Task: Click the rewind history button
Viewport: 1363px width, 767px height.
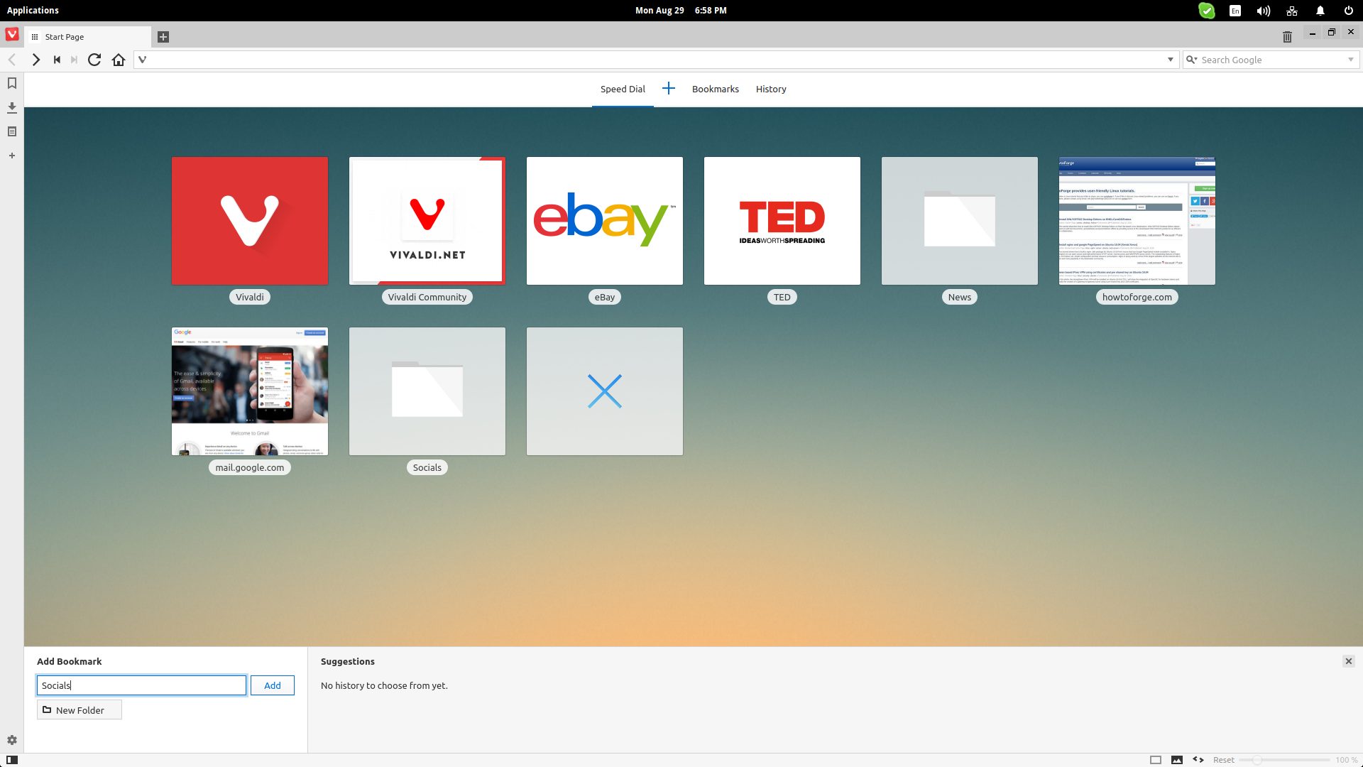Action: coord(57,60)
